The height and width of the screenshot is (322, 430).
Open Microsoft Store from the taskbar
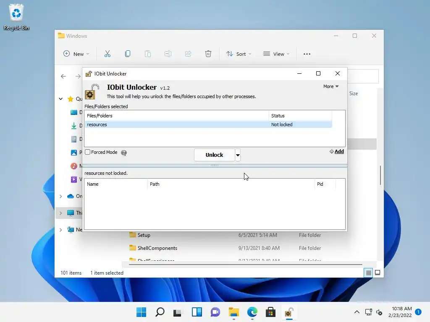pos(270,312)
